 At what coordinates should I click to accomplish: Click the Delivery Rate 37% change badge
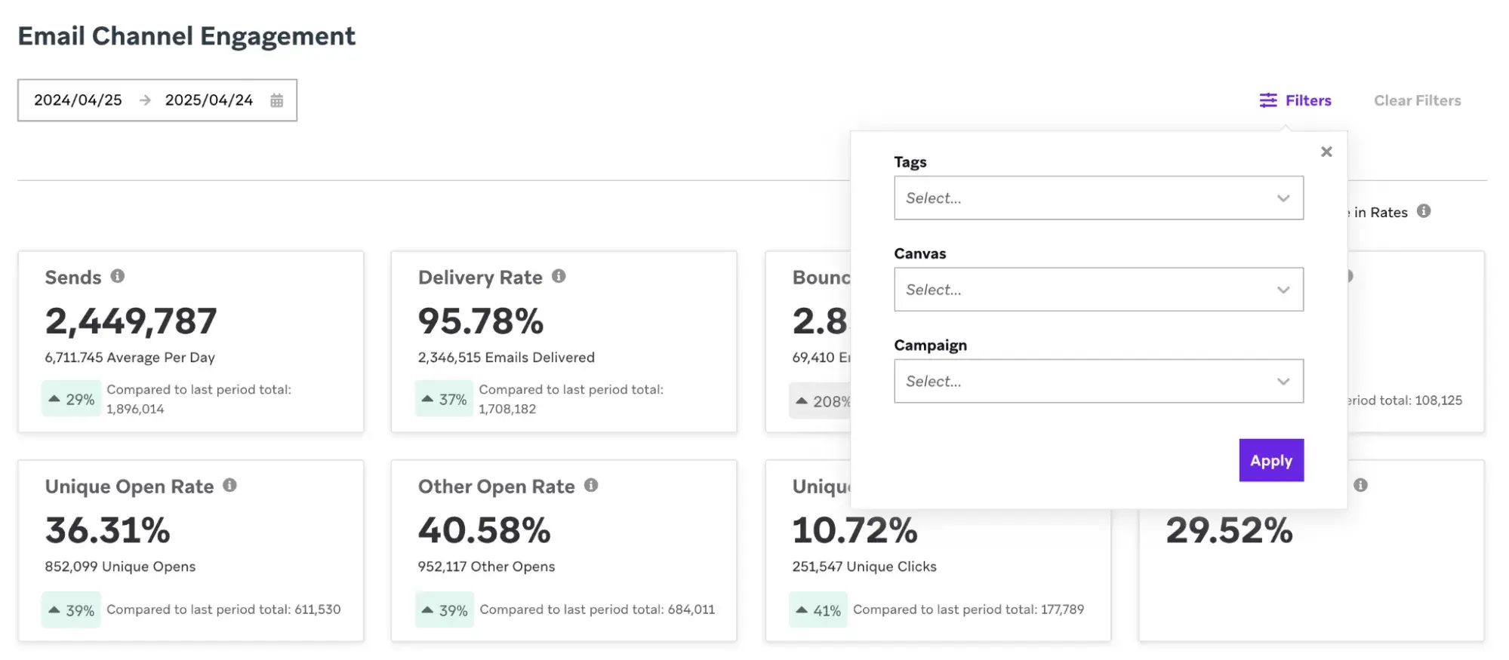[x=445, y=399]
